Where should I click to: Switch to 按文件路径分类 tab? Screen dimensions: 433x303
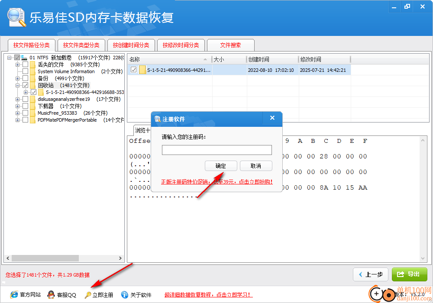pos(32,45)
